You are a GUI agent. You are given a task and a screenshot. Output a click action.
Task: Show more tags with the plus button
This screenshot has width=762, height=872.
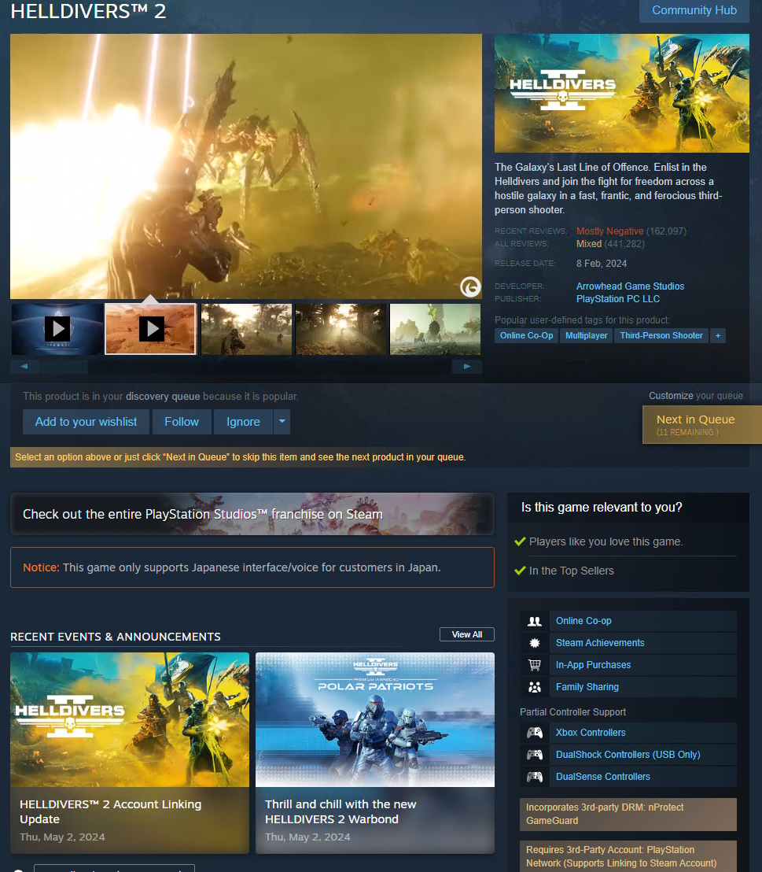(x=717, y=335)
